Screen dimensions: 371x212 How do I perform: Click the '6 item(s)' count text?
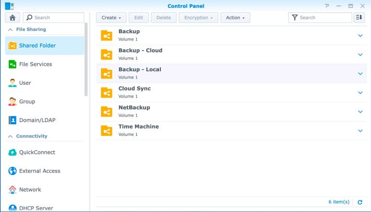pos(339,202)
